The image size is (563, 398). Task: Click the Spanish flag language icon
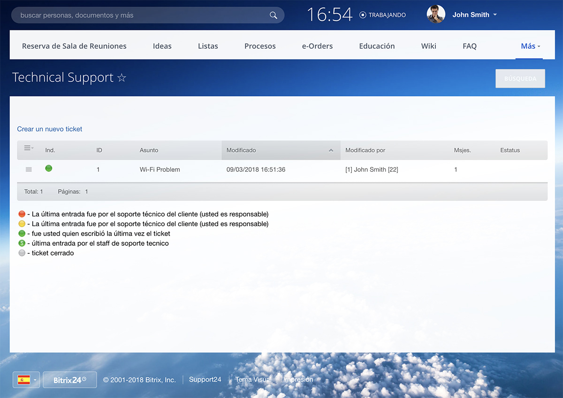pyautogui.click(x=23, y=380)
